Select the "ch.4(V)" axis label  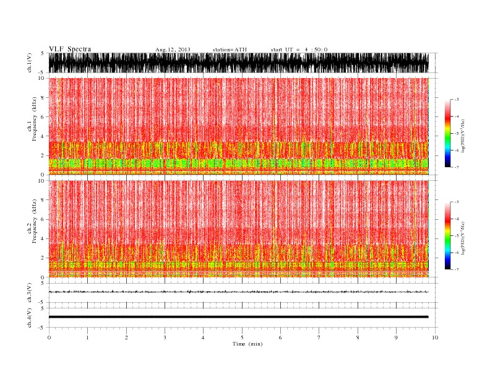point(30,318)
